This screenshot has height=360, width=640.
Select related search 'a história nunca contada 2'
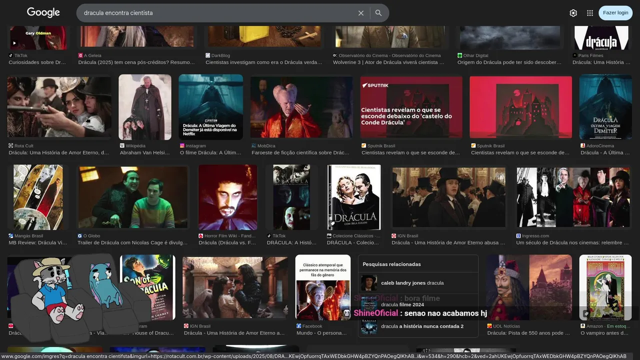point(418,326)
